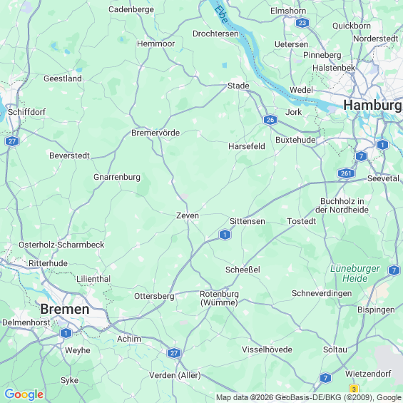Click the yellow route 3 shield
This screenshot has width=403, height=403.
[x=354, y=389]
